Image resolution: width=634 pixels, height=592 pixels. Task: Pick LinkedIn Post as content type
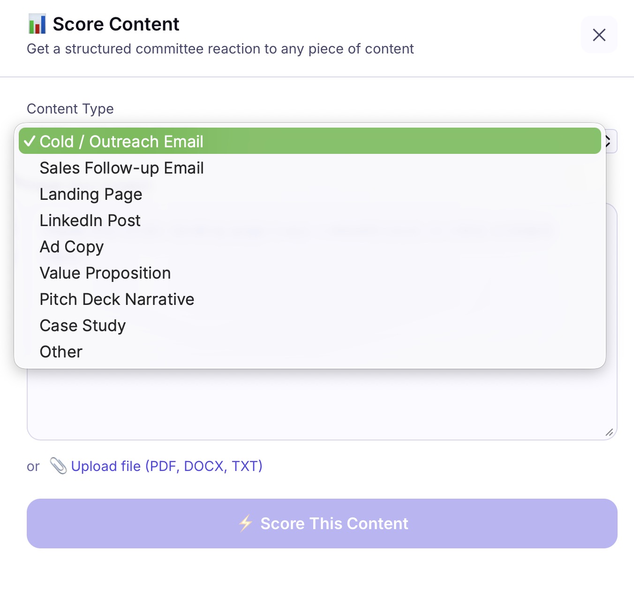click(x=90, y=220)
